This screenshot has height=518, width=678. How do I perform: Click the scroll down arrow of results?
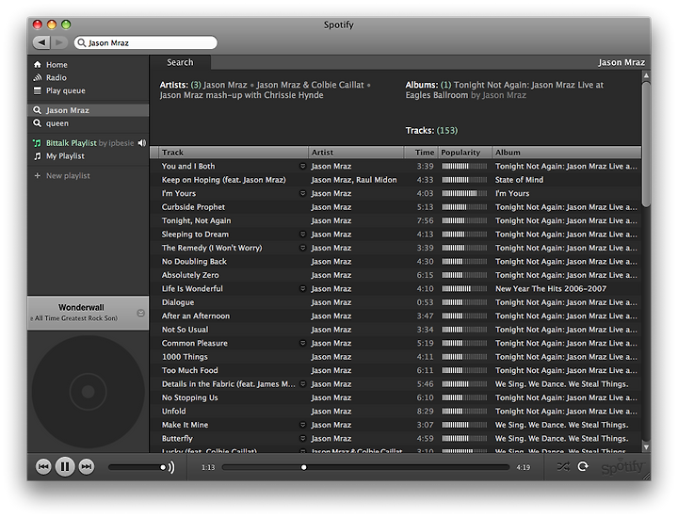[646, 447]
